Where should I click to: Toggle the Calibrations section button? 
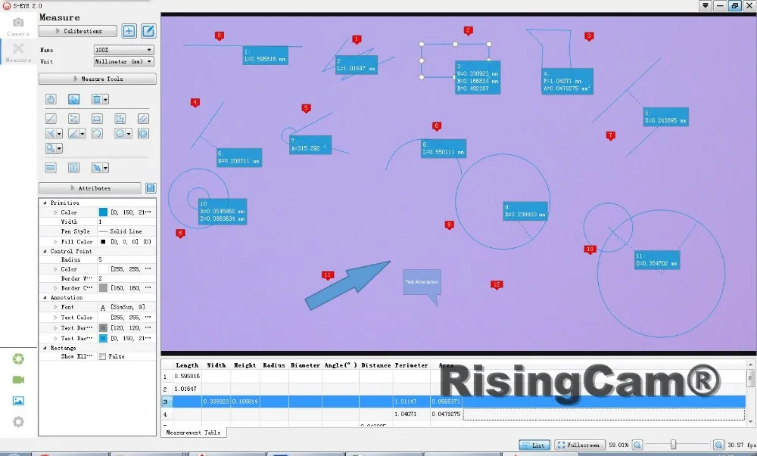tap(78, 31)
